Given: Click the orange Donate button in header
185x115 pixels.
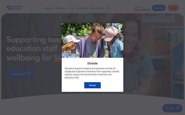Looking at the screenshot, I should (x=173, y=8).
